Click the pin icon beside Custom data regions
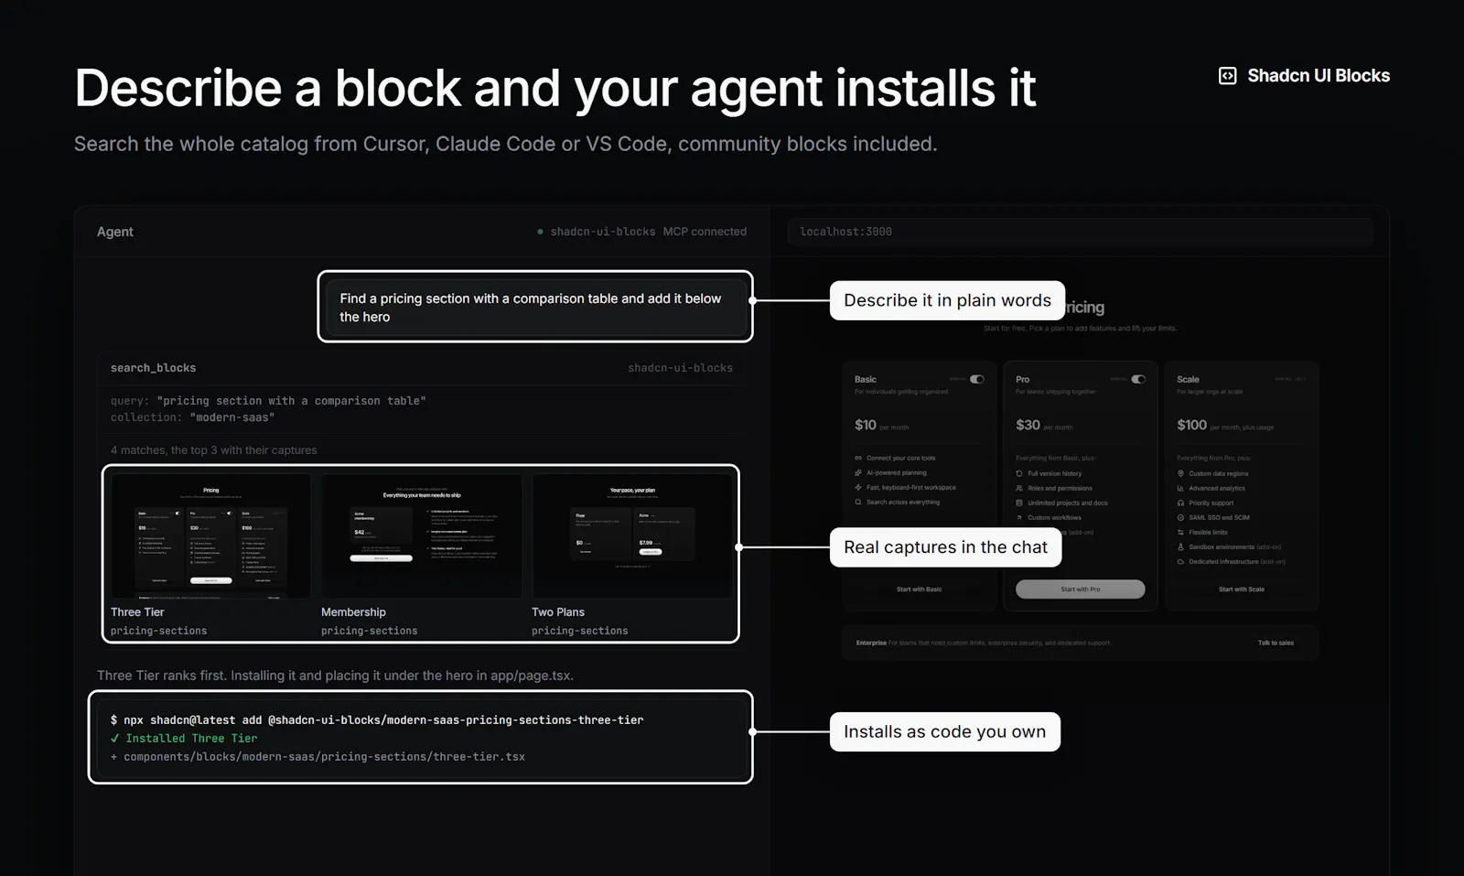The image size is (1464, 876). 1180,473
